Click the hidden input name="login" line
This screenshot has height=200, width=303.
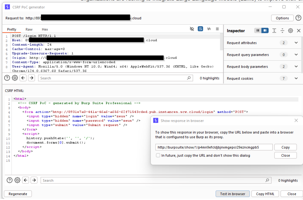click(80, 116)
